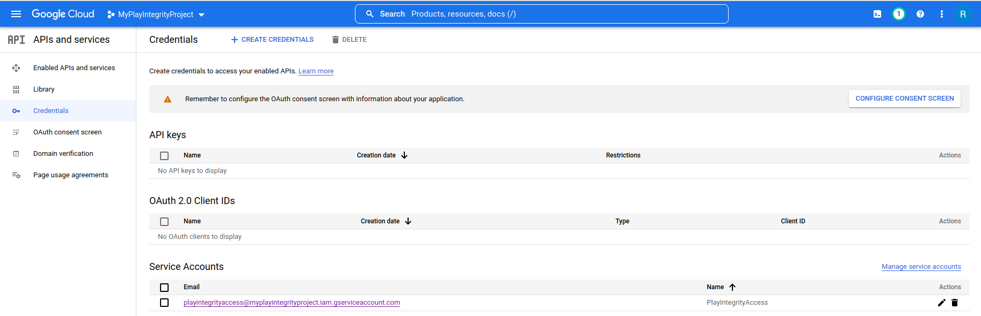Open MyPlayIntegrityProject project selector dropdown
The image size is (981, 316).
[x=156, y=14]
